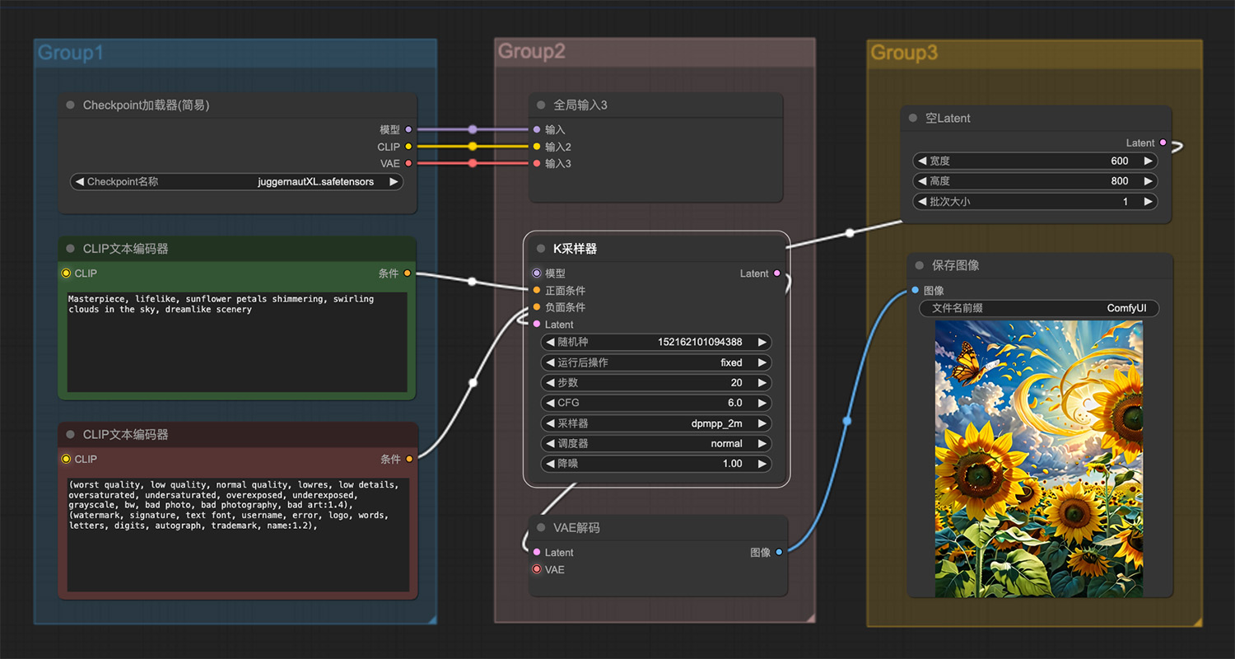Click the negative prompt text box
Screen dimensions: 1235x659
point(238,535)
